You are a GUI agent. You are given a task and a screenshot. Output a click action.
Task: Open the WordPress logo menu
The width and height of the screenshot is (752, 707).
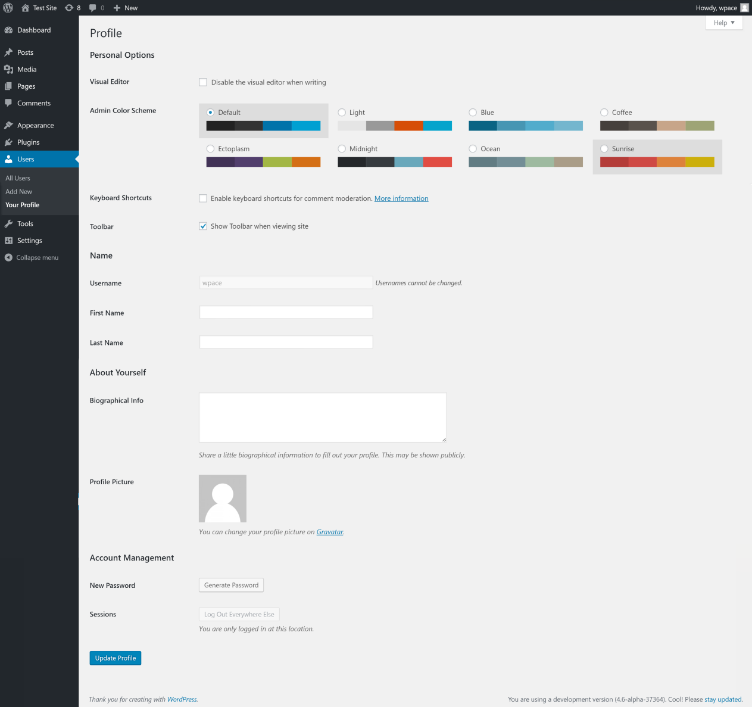[8, 8]
